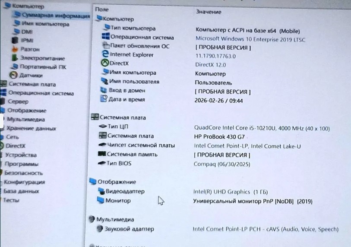Click the QuadCore Intel Core i5-10210U link

coord(262,128)
